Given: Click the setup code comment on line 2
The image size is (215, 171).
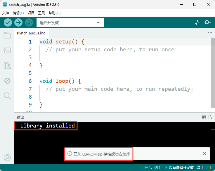Looking at the screenshot, I should coord(112,50).
